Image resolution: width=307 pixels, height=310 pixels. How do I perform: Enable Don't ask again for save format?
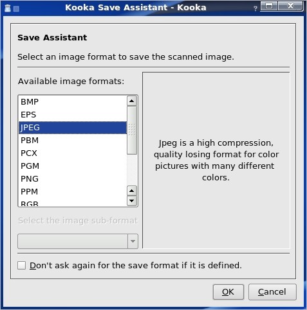point(22,266)
